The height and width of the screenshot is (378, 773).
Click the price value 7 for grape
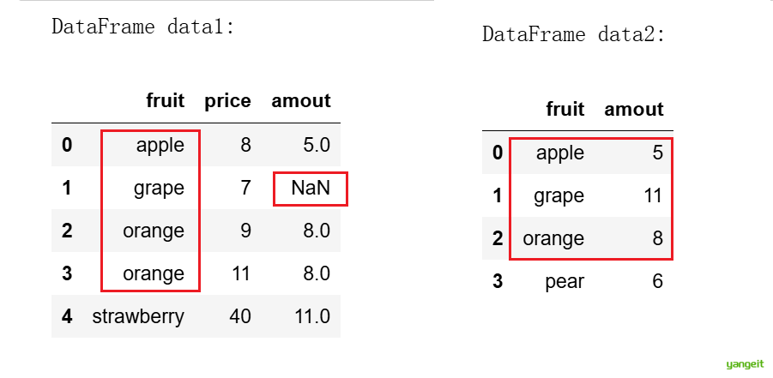pyautogui.click(x=245, y=188)
